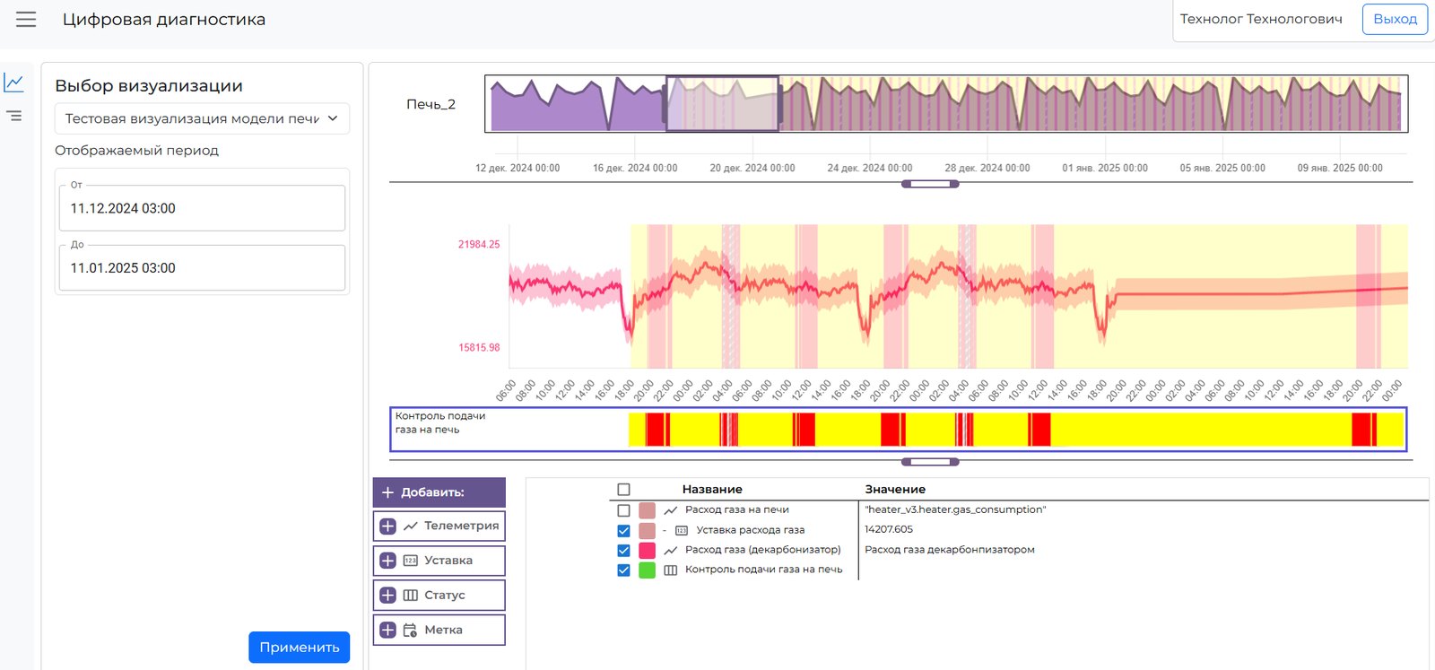Click the От start date field
The width and height of the screenshot is (1435, 670).
coord(202,208)
